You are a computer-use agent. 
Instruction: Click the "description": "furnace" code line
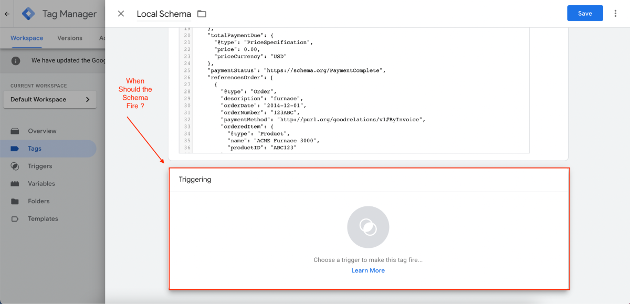(x=262, y=99)
